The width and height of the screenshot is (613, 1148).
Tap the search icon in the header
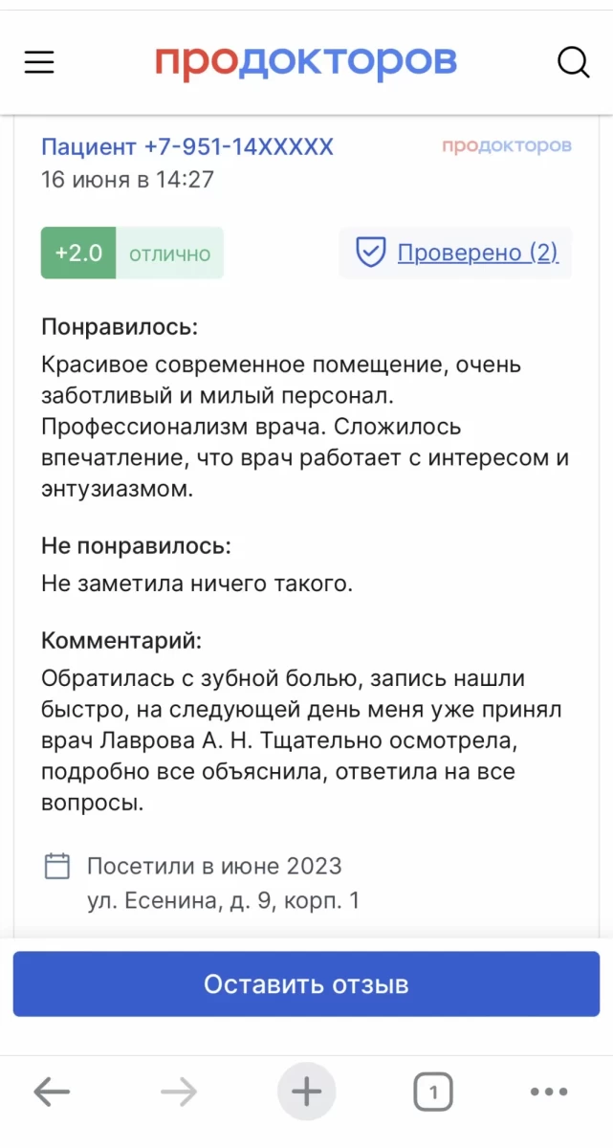tap(573, 61)
